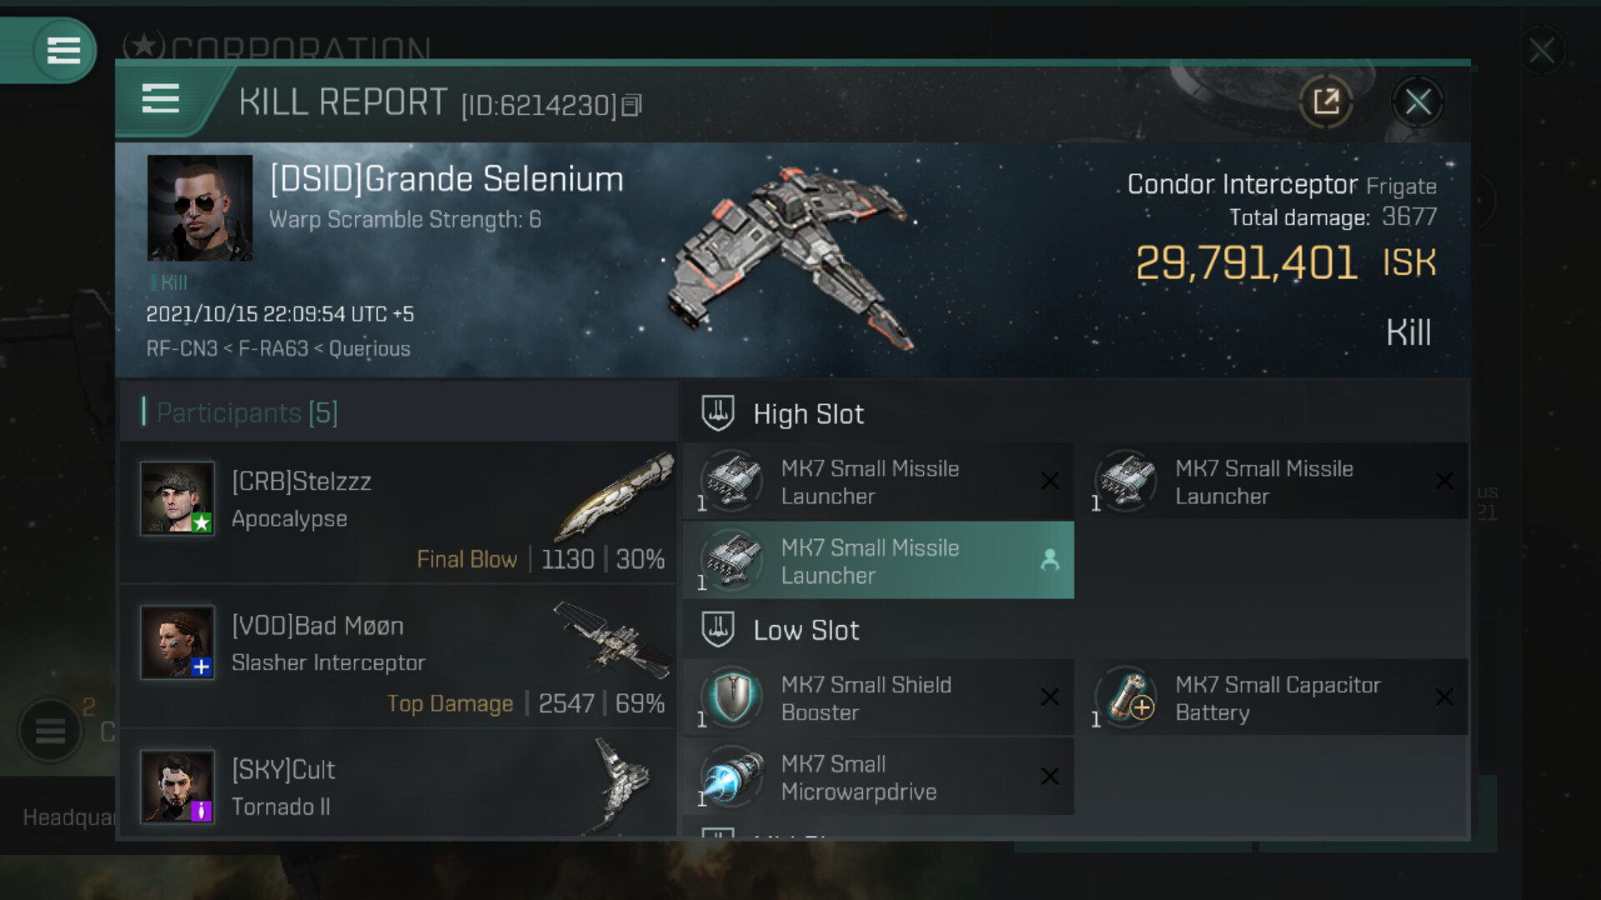Screen dimensions: 1601x900
Task: Click the MK7 Small Shield Booster icon
Action: click(x=732, y=697)
